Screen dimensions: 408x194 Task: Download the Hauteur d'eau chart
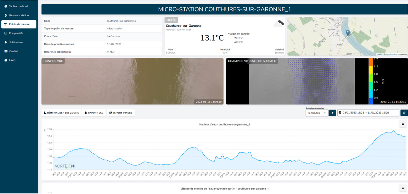(x=403, y=124)
